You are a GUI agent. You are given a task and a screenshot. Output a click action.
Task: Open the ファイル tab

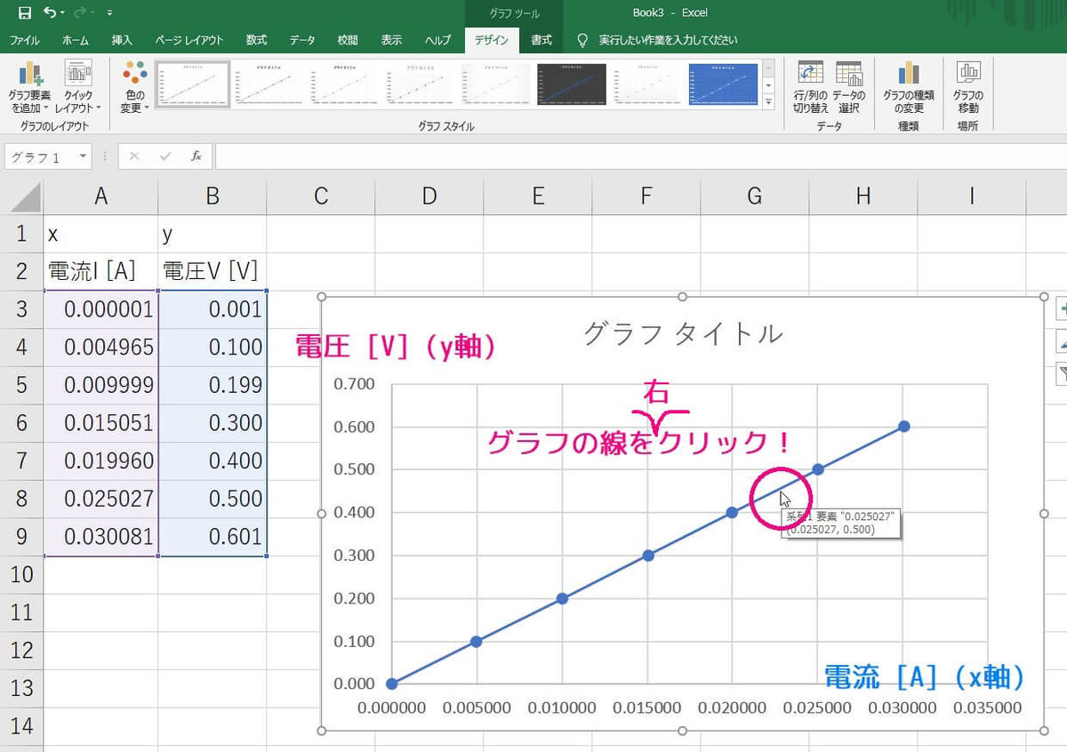click(24, 40)
